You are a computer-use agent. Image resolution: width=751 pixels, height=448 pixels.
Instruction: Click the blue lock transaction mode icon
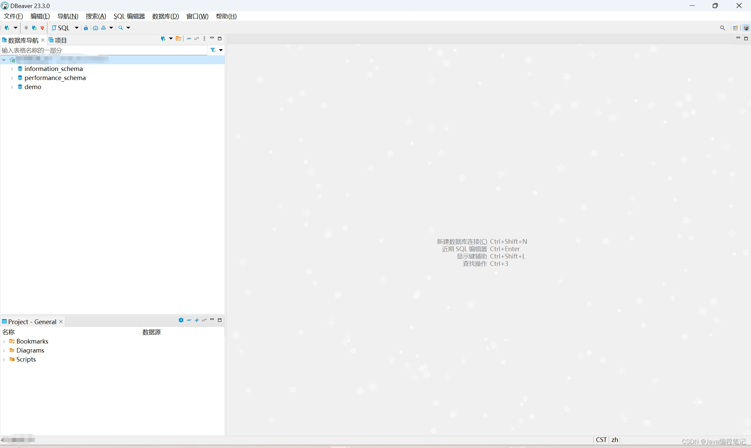pos(86,28)
